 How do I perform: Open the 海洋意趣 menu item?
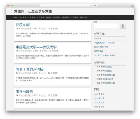tap(57, 17)
